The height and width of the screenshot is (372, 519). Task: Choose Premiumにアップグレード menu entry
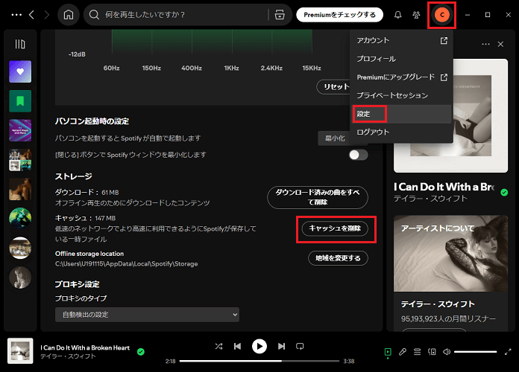click(402, 77)
